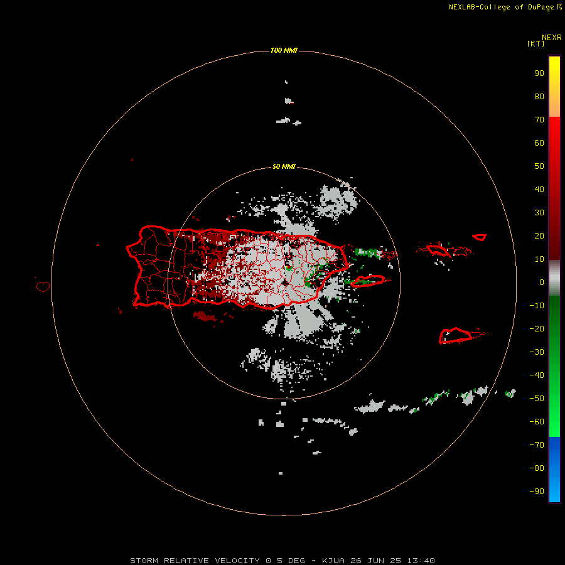Click the small island outline west of Puerto Rico

(x=43, y=286)
